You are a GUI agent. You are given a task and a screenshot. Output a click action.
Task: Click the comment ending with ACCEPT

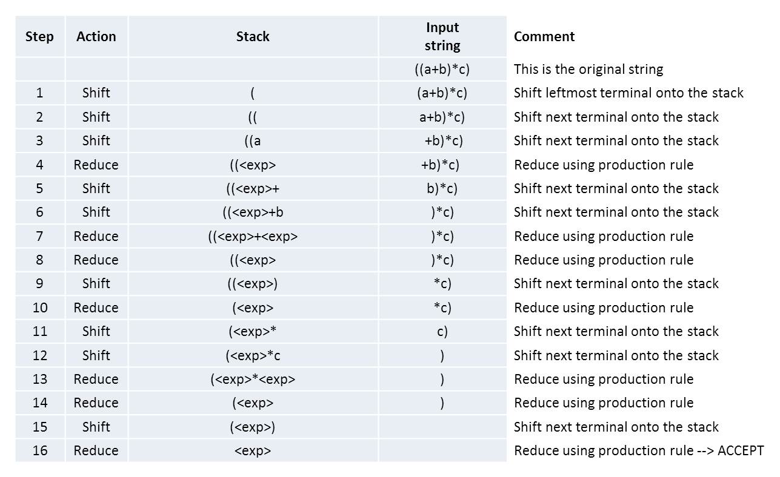coord(639,450)
